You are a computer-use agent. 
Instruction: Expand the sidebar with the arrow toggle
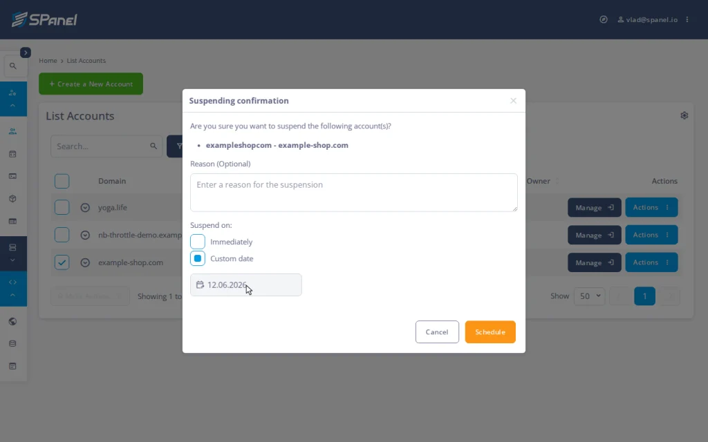26,52
